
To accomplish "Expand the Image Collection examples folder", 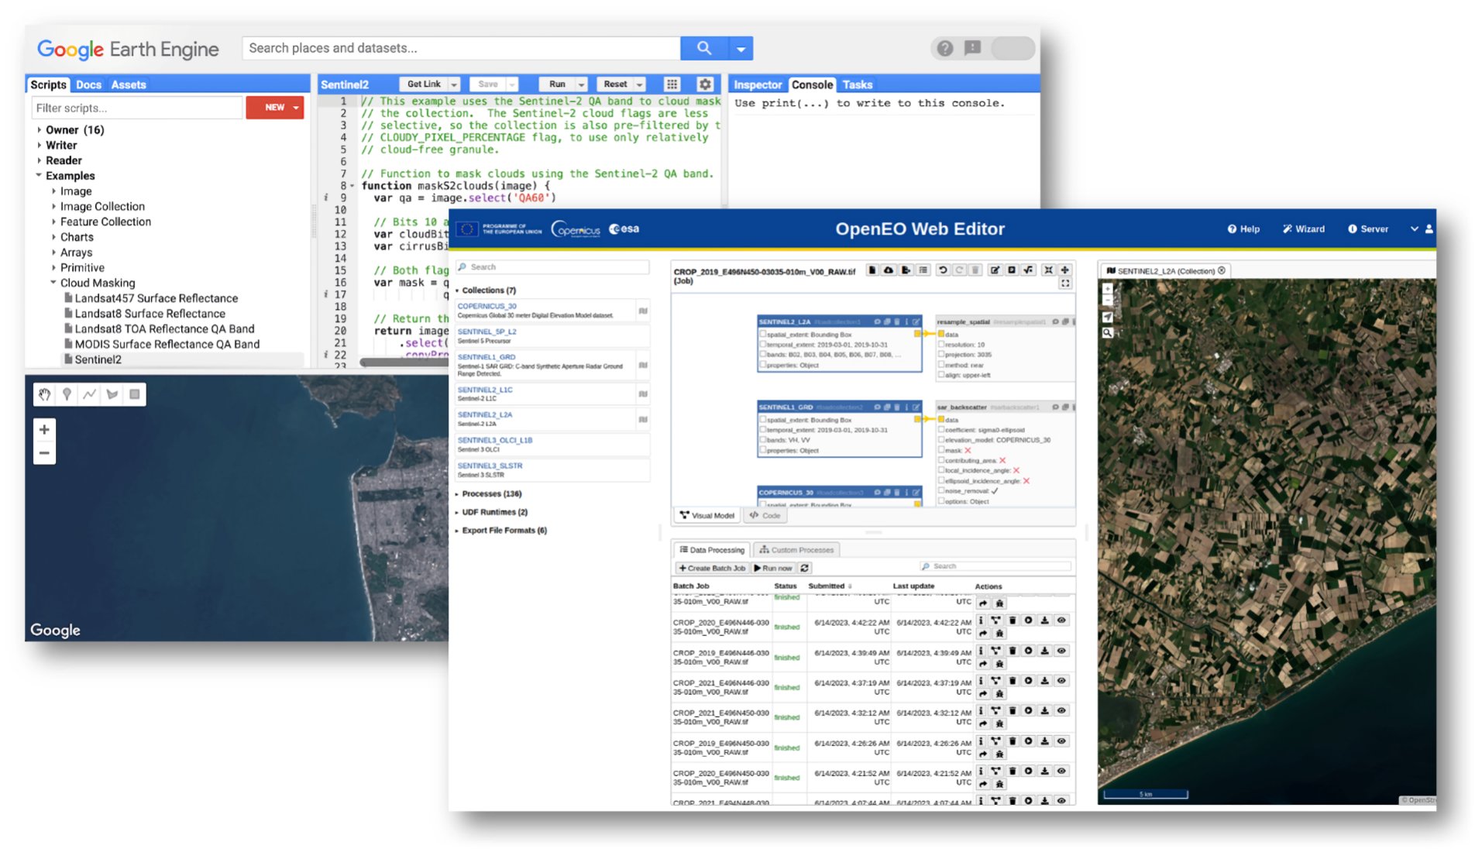I will [x=54, y=207].
